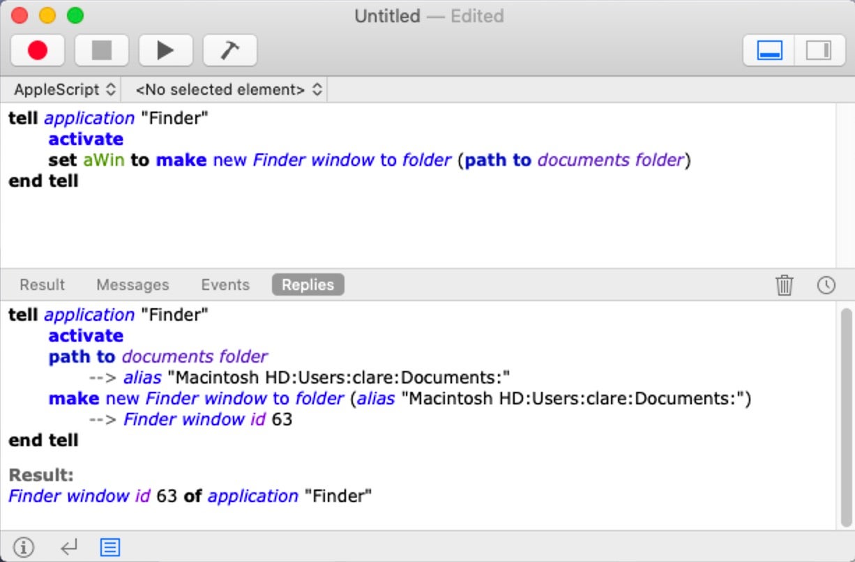
Task: Switch to the Result tab
Action: [x=42, y=284]
